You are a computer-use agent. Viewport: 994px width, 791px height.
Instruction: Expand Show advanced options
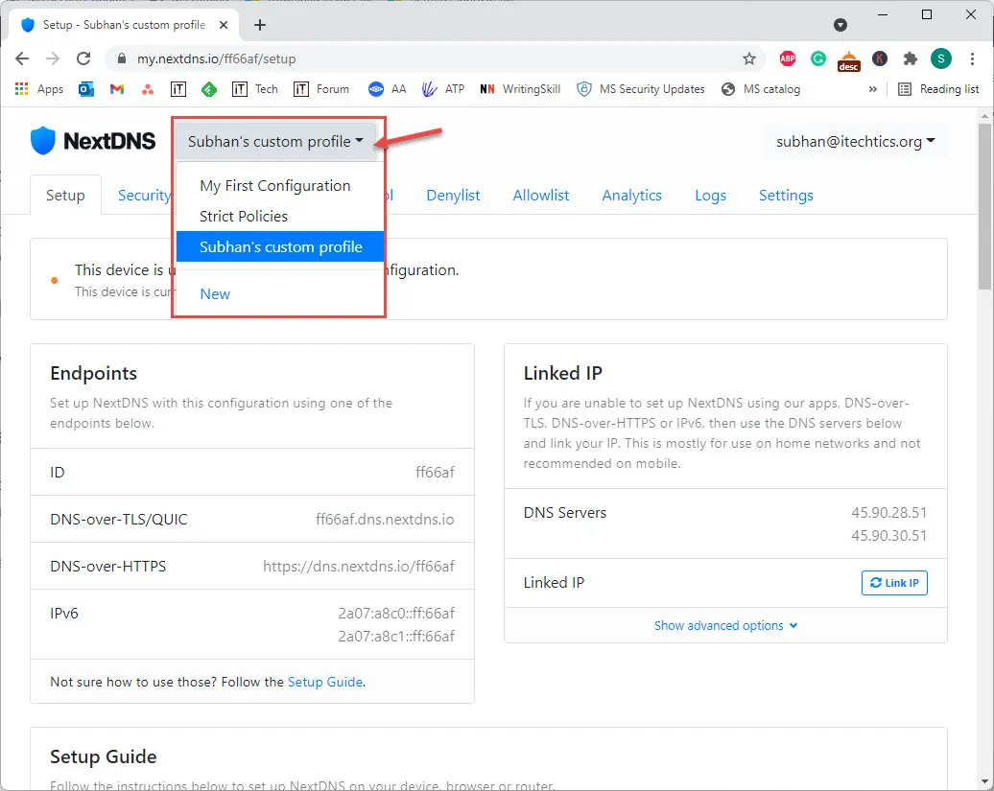pyautogui.click(x=726, y=626)
